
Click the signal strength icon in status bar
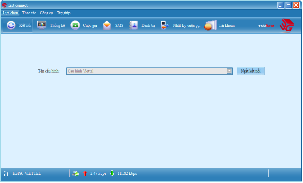(x=6, y=173)
